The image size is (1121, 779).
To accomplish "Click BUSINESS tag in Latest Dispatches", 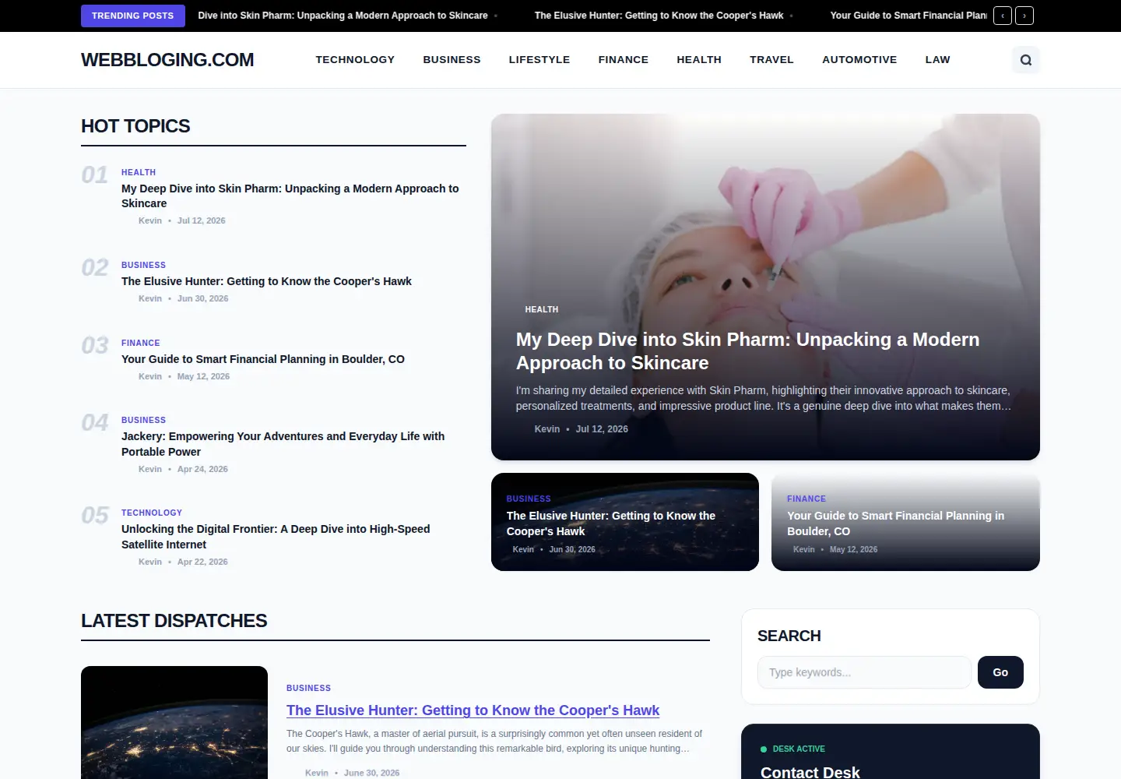I will [x=308, y=688].
